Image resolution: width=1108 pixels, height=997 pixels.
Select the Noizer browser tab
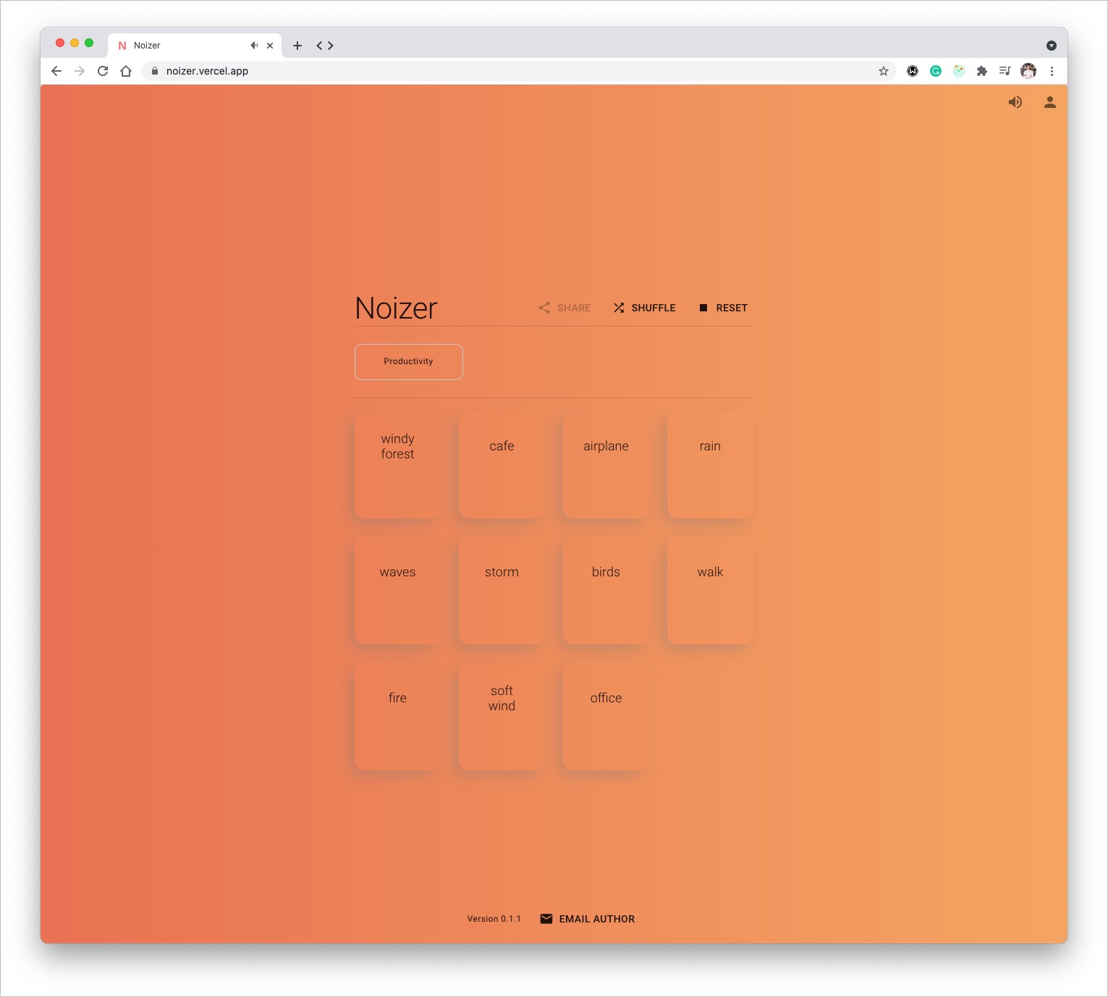click(195, 45)
